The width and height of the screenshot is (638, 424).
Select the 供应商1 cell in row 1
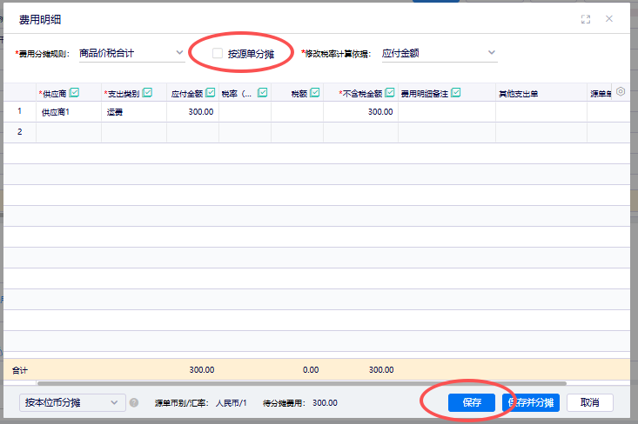[x=68, y=112]
